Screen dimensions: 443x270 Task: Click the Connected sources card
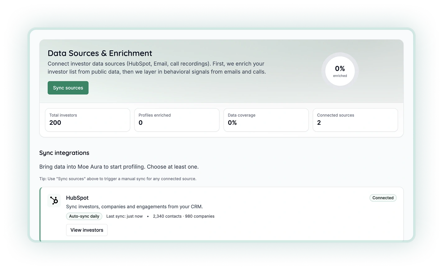[x=355, y=120]
